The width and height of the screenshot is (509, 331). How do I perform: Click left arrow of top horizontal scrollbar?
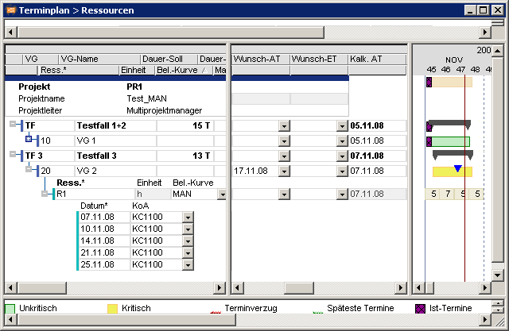10,33
